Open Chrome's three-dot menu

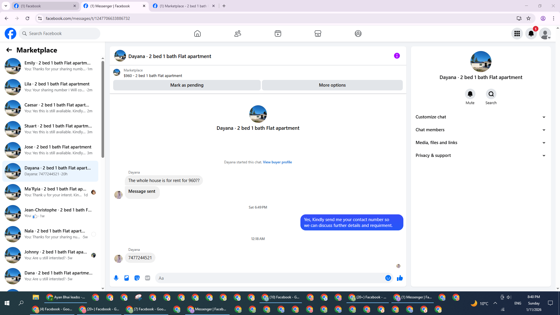554,18
